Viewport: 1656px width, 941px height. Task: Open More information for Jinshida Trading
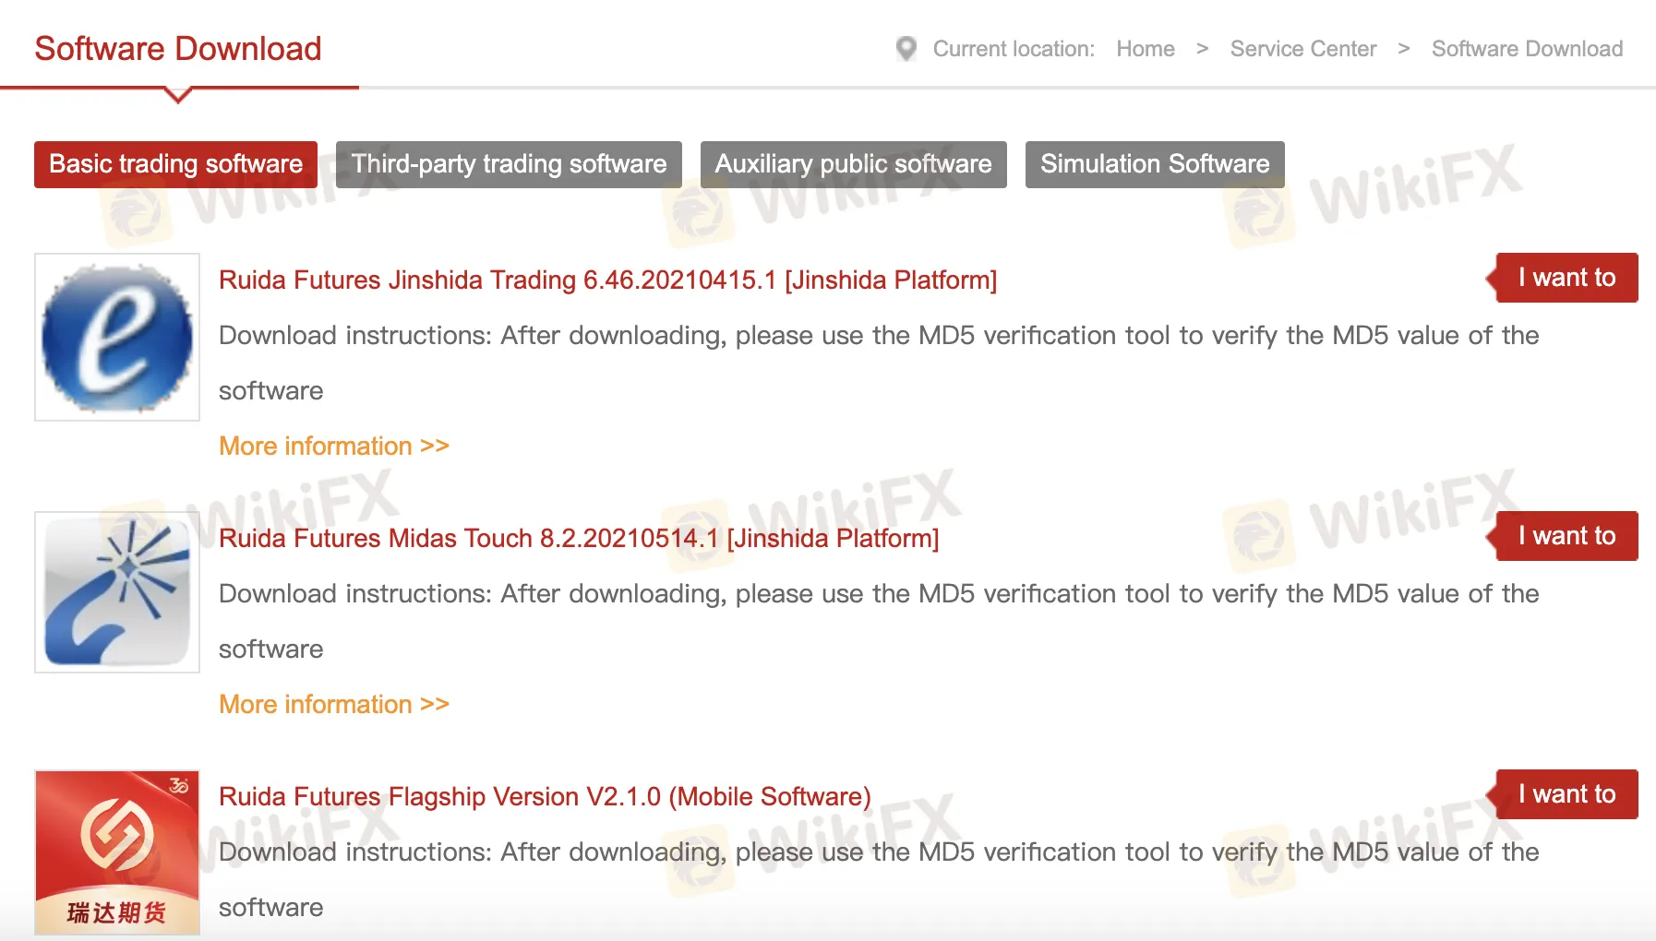tap(333, 446)
